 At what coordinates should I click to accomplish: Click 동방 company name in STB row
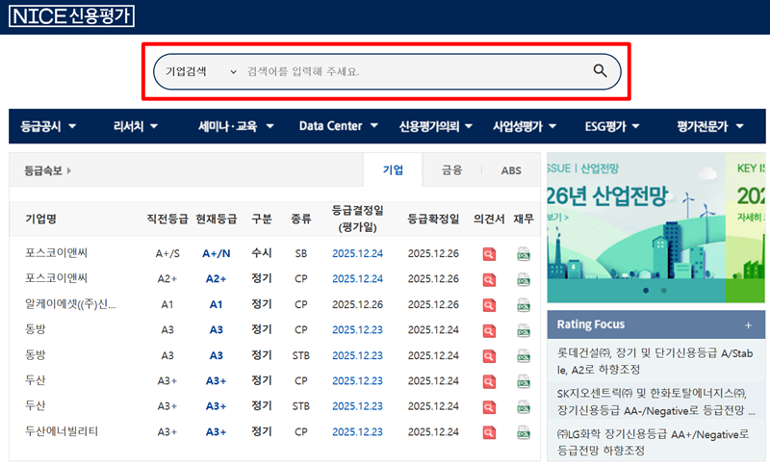pos(36,354)
